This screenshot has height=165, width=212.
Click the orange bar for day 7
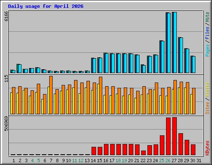coord(51,95)
